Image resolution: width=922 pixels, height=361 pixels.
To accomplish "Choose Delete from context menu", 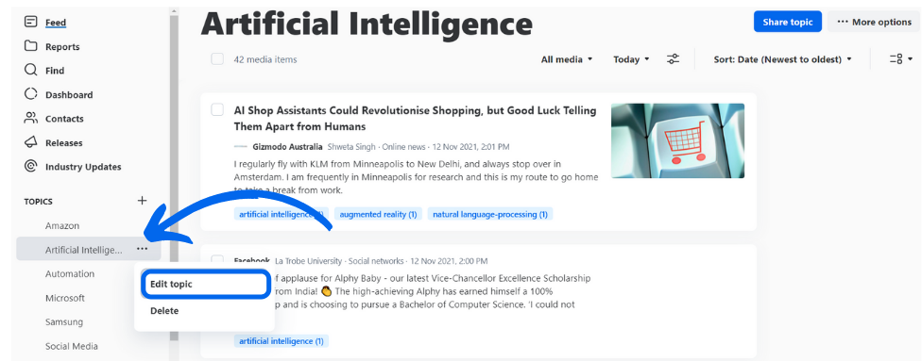I will 164,311.
